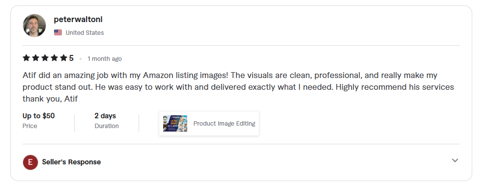Click the first rating star
This screenshot has width=486, height=185.
pos(27,58)
